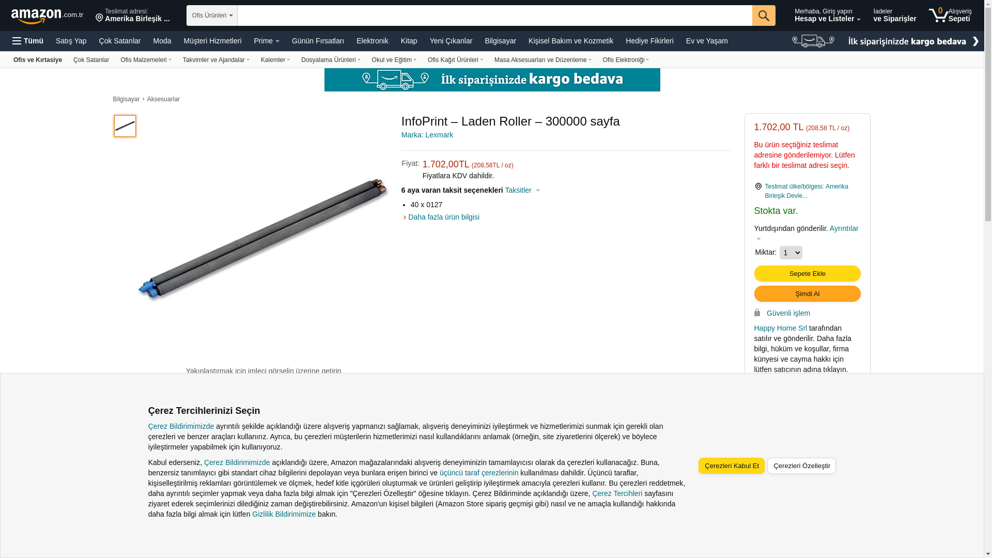The height and width of the screenshot is (558, 992).
Task: Click the location icon by delivery country
Action: tap(758, 187)
